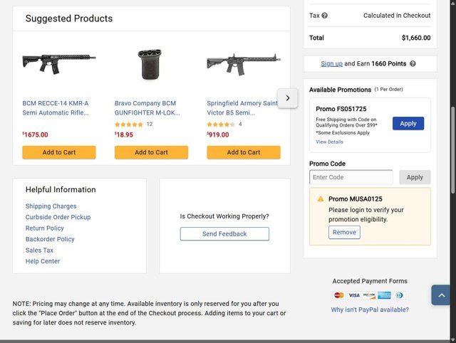Screen dimensions: 456x343
Task: Apply promo FS051725 free shipping
Action: click(408, 123)
